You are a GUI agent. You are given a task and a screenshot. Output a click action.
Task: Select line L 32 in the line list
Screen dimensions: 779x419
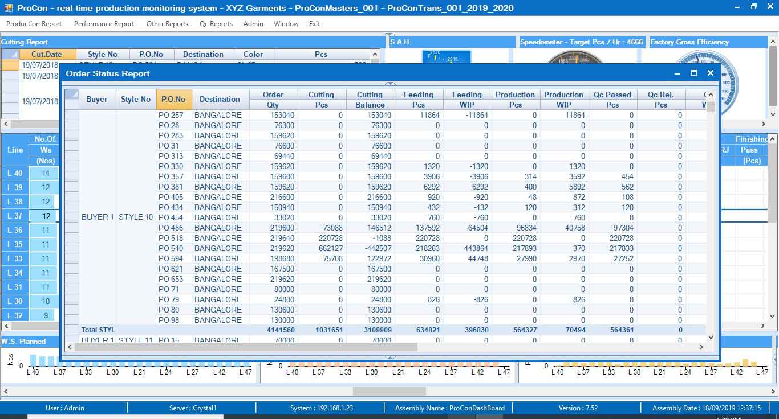(15, 315)
